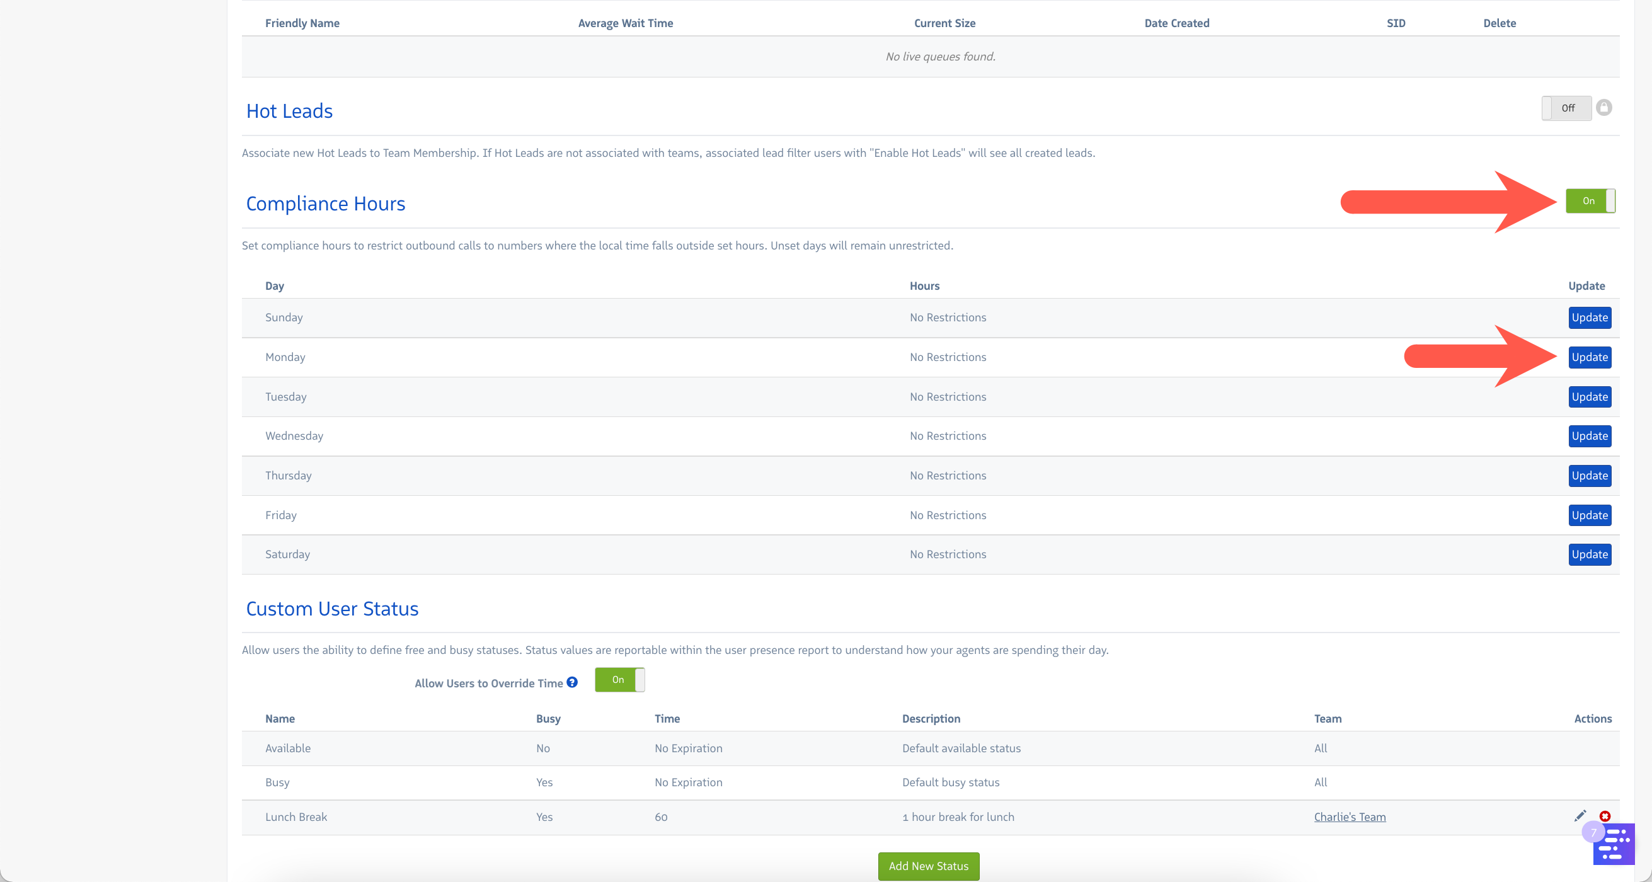The height and width of the screenshot is (882, 1652).
Task: Open the Charlie's Team link
Action: pyautogui.click(x=1350, y=816)
